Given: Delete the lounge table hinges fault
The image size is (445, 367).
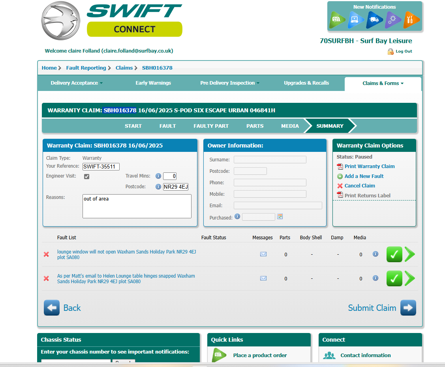Looking at the screenshot, I should click(x=46, y=278).
